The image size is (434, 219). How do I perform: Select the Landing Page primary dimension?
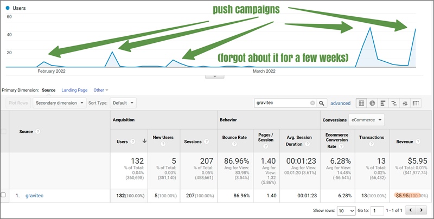[x=74, y=90]
